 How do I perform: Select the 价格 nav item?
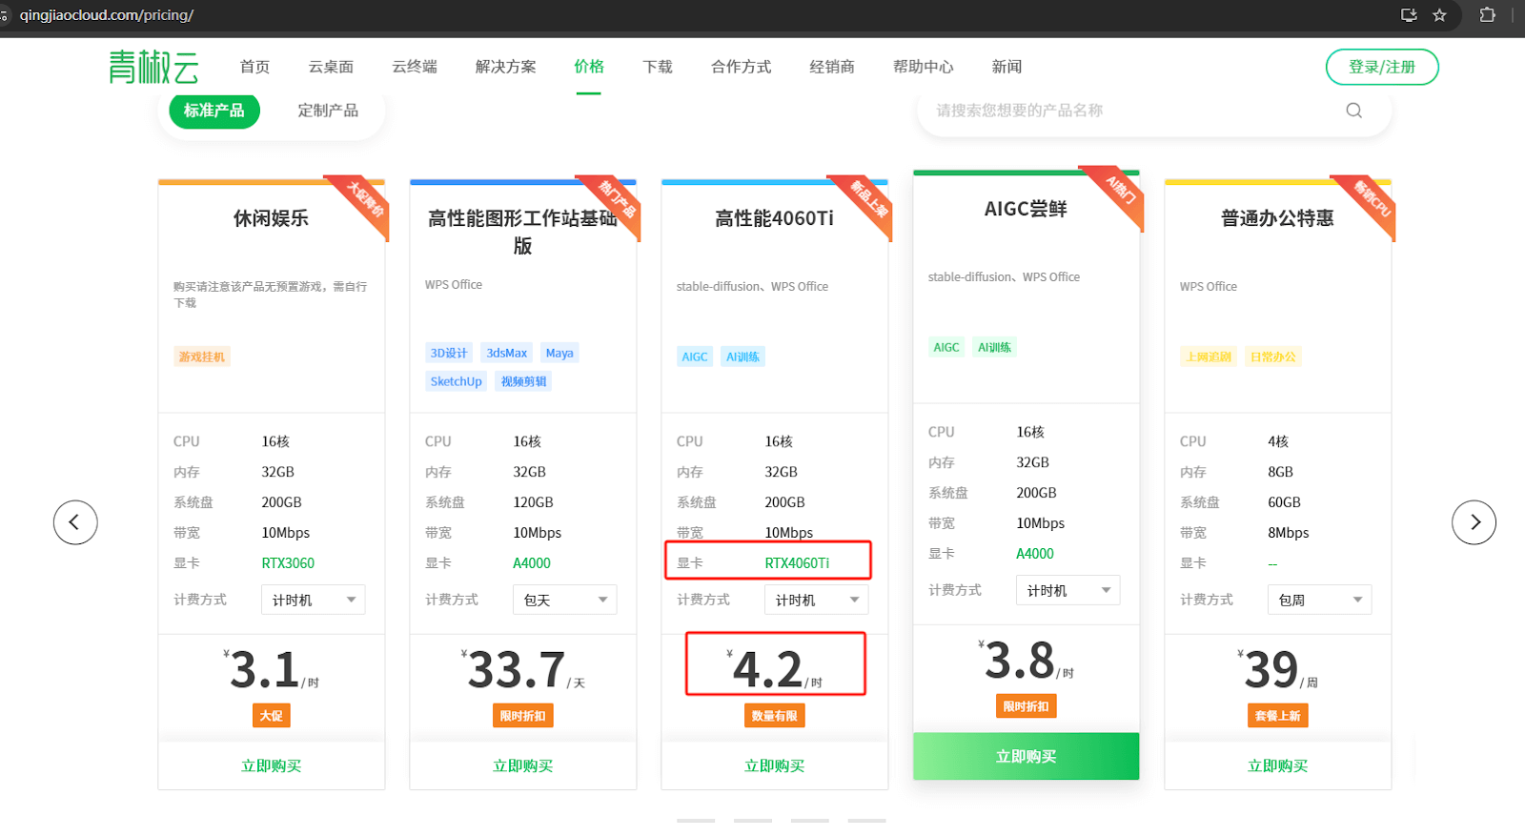coord(589,67)
